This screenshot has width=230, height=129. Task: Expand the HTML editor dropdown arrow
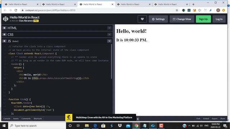coord(109,28)
